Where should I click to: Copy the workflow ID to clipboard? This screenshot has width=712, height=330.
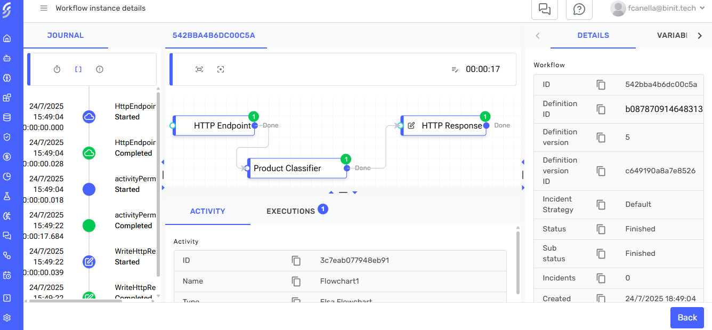[602, 84]
